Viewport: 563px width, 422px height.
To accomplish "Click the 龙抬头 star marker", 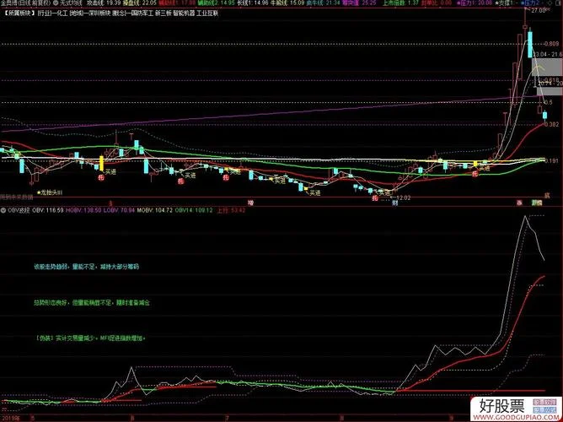I will pyautogui.click(x=50, y=192).
